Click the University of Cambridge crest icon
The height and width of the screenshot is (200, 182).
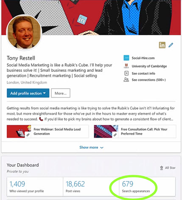(x=126, y=66)
